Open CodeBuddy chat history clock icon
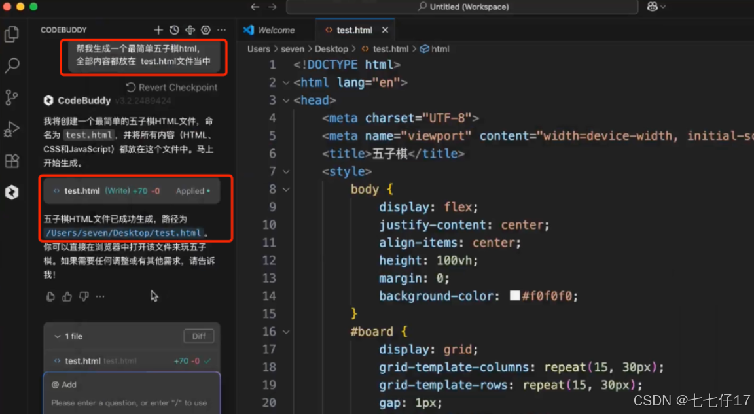The height and width of the screenshot is (414, 754). point(174,30)
